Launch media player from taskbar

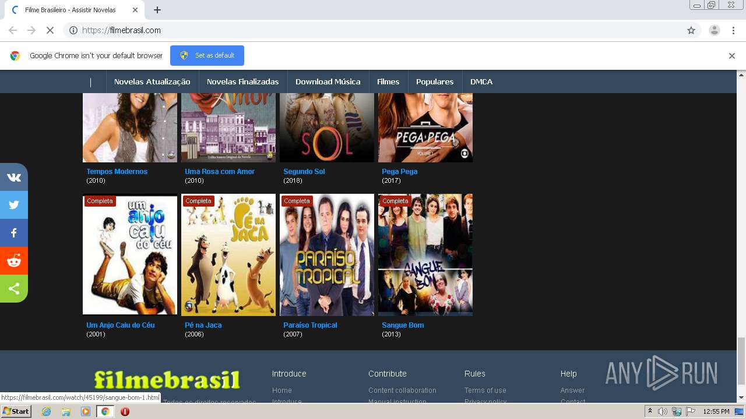86,411
